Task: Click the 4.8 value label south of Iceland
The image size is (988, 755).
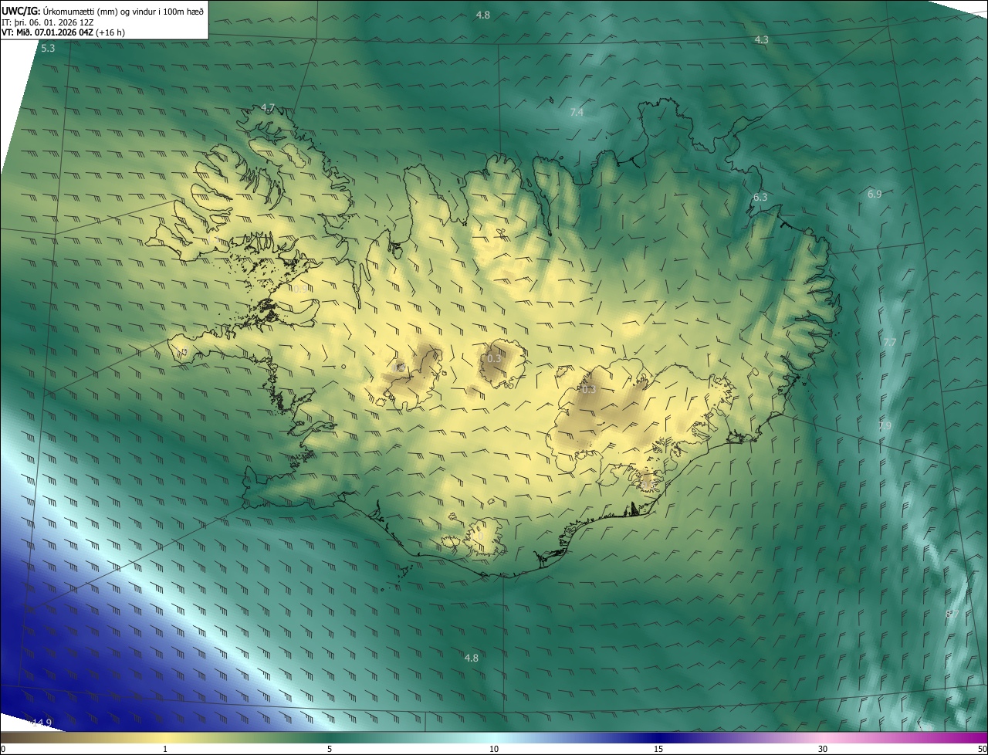Action: [471, 658]
